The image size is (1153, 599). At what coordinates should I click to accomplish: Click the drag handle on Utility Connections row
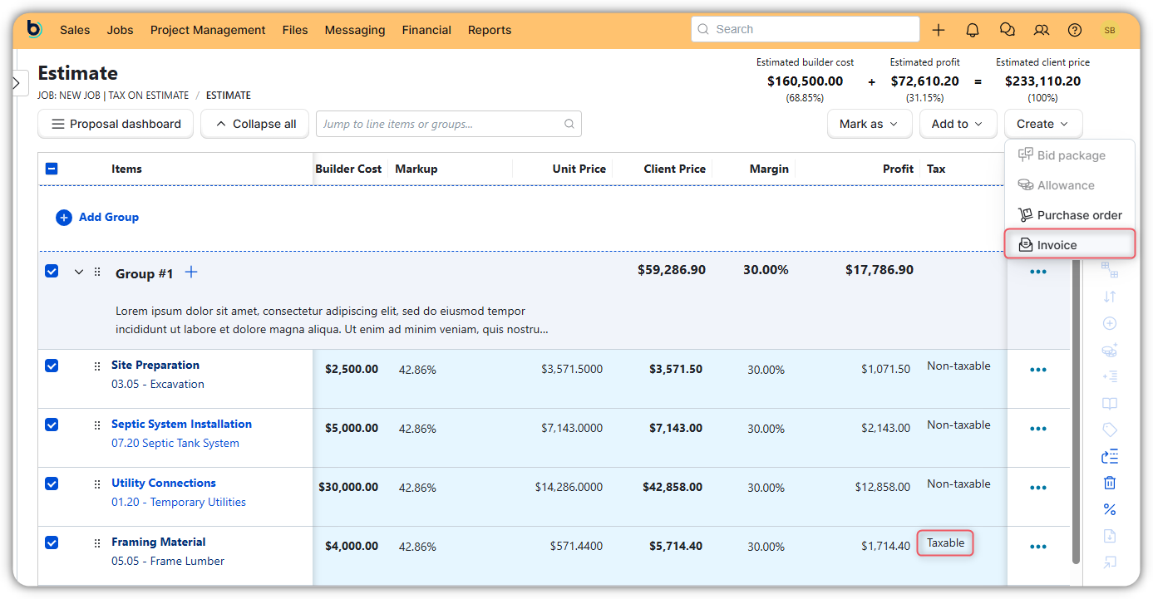tap(97, 484)
